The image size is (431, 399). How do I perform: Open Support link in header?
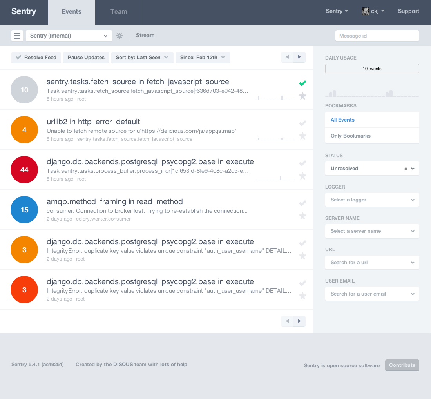(x=408, y=11)
